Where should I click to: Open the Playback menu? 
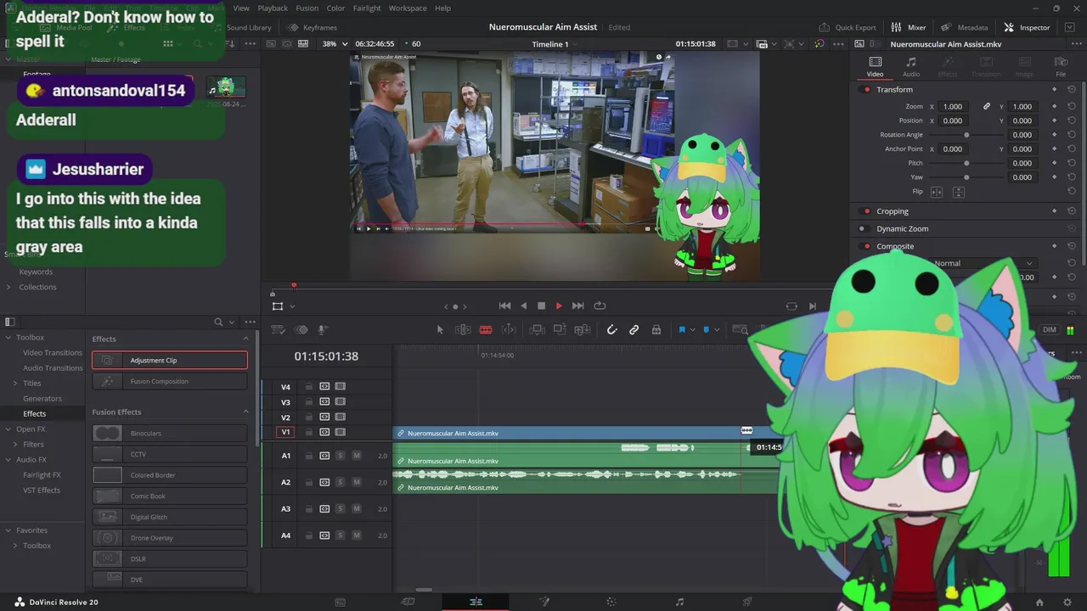point(273,8)
